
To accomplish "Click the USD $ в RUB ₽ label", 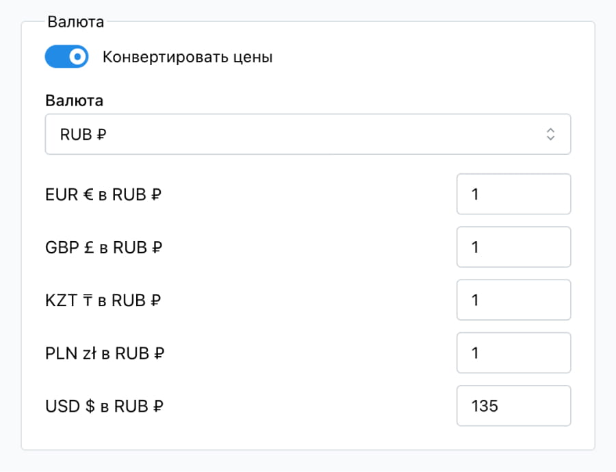I will pos(104,406).
